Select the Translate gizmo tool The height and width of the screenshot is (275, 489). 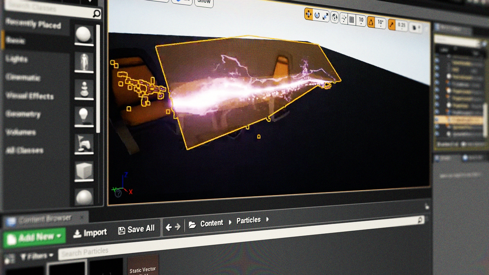[x=308, y=15]
